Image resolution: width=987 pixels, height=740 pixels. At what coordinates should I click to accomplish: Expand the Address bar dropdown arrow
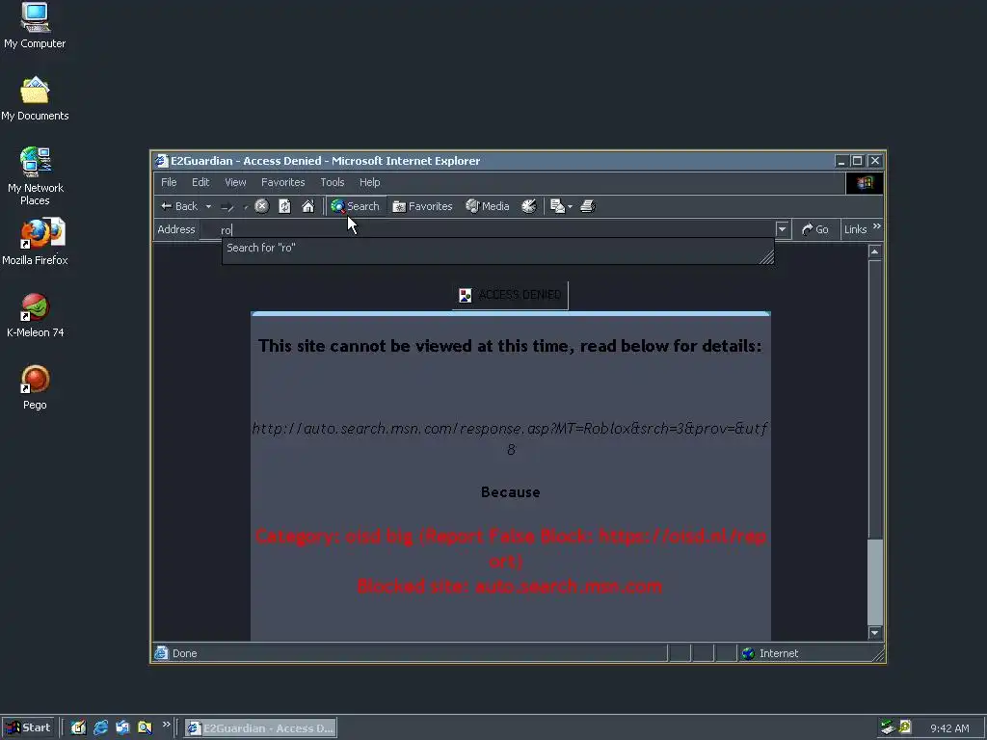(x=782, y=229)
